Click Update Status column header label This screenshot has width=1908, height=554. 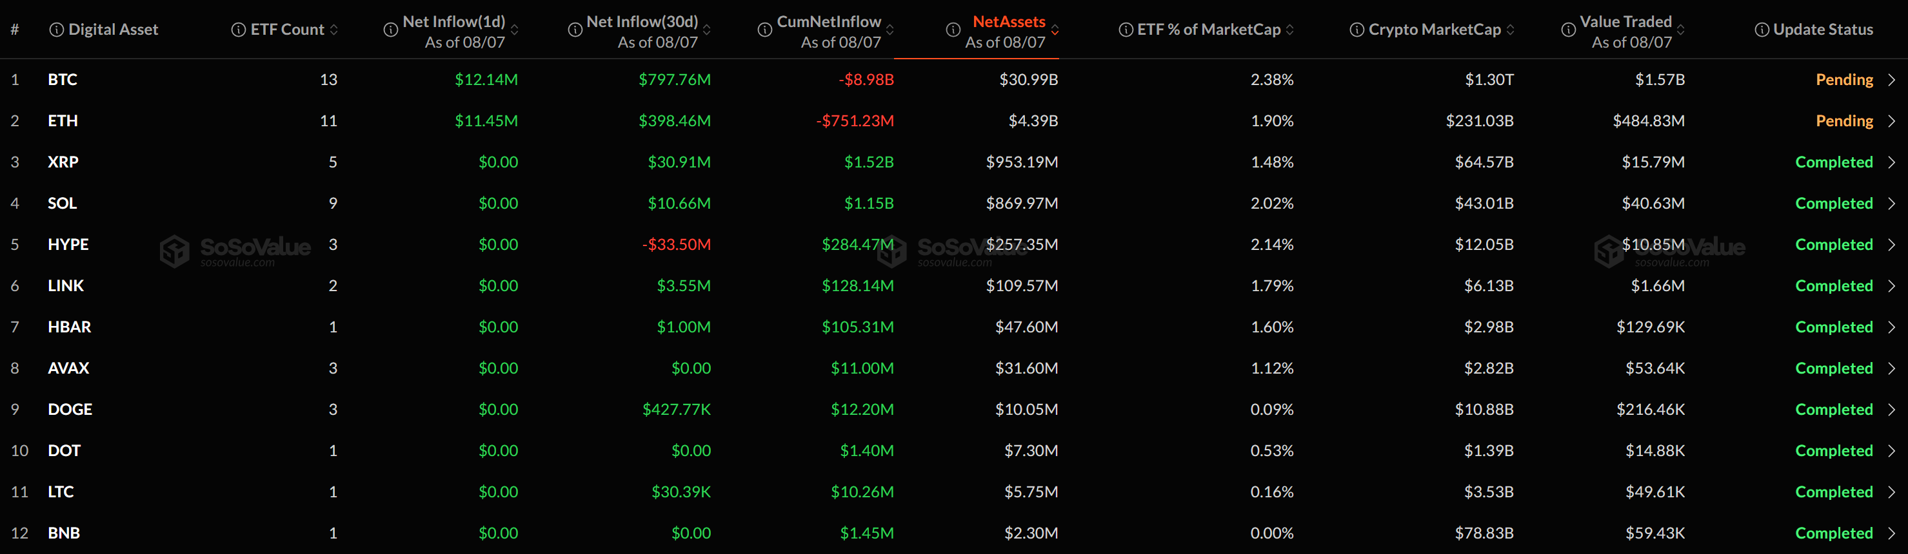coord(1823,30)
